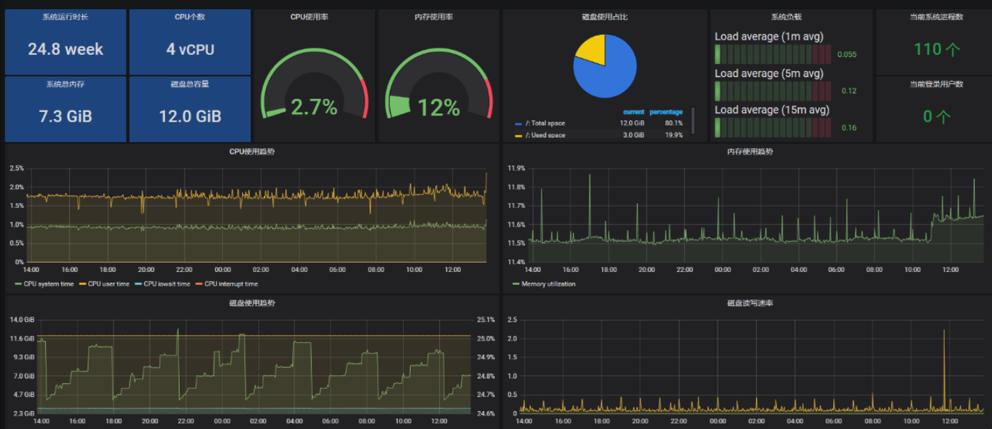This screenshot has width=992, height=429.
Task: Click the CPU使用趋势 panel title
Action: click(251, 151)
